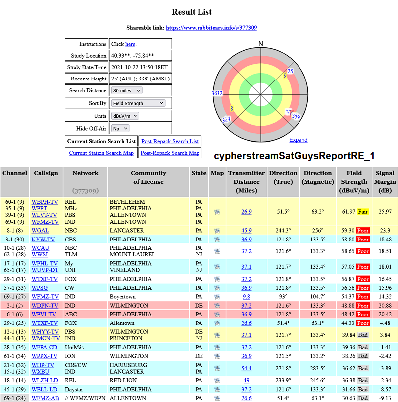Click the red Poor badge in WGAL row
The height and width of the screenshot is (402, 398).
tap(363, 231)
